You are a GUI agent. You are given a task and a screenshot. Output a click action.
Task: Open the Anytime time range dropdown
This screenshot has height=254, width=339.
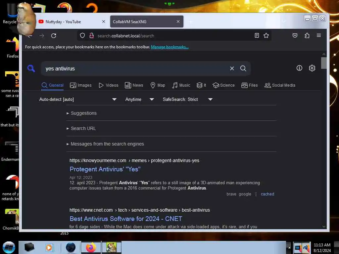140,99
